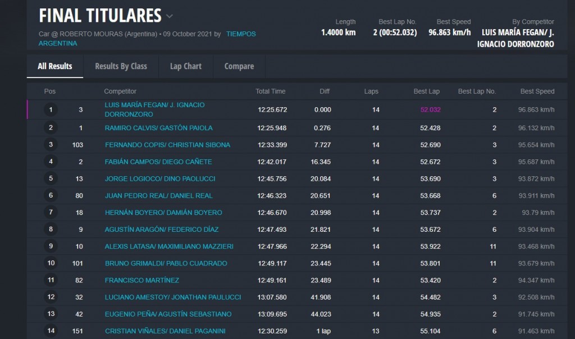Select position badge 2 in results
Screen dimensions: 575x339
tap(51, 127)
